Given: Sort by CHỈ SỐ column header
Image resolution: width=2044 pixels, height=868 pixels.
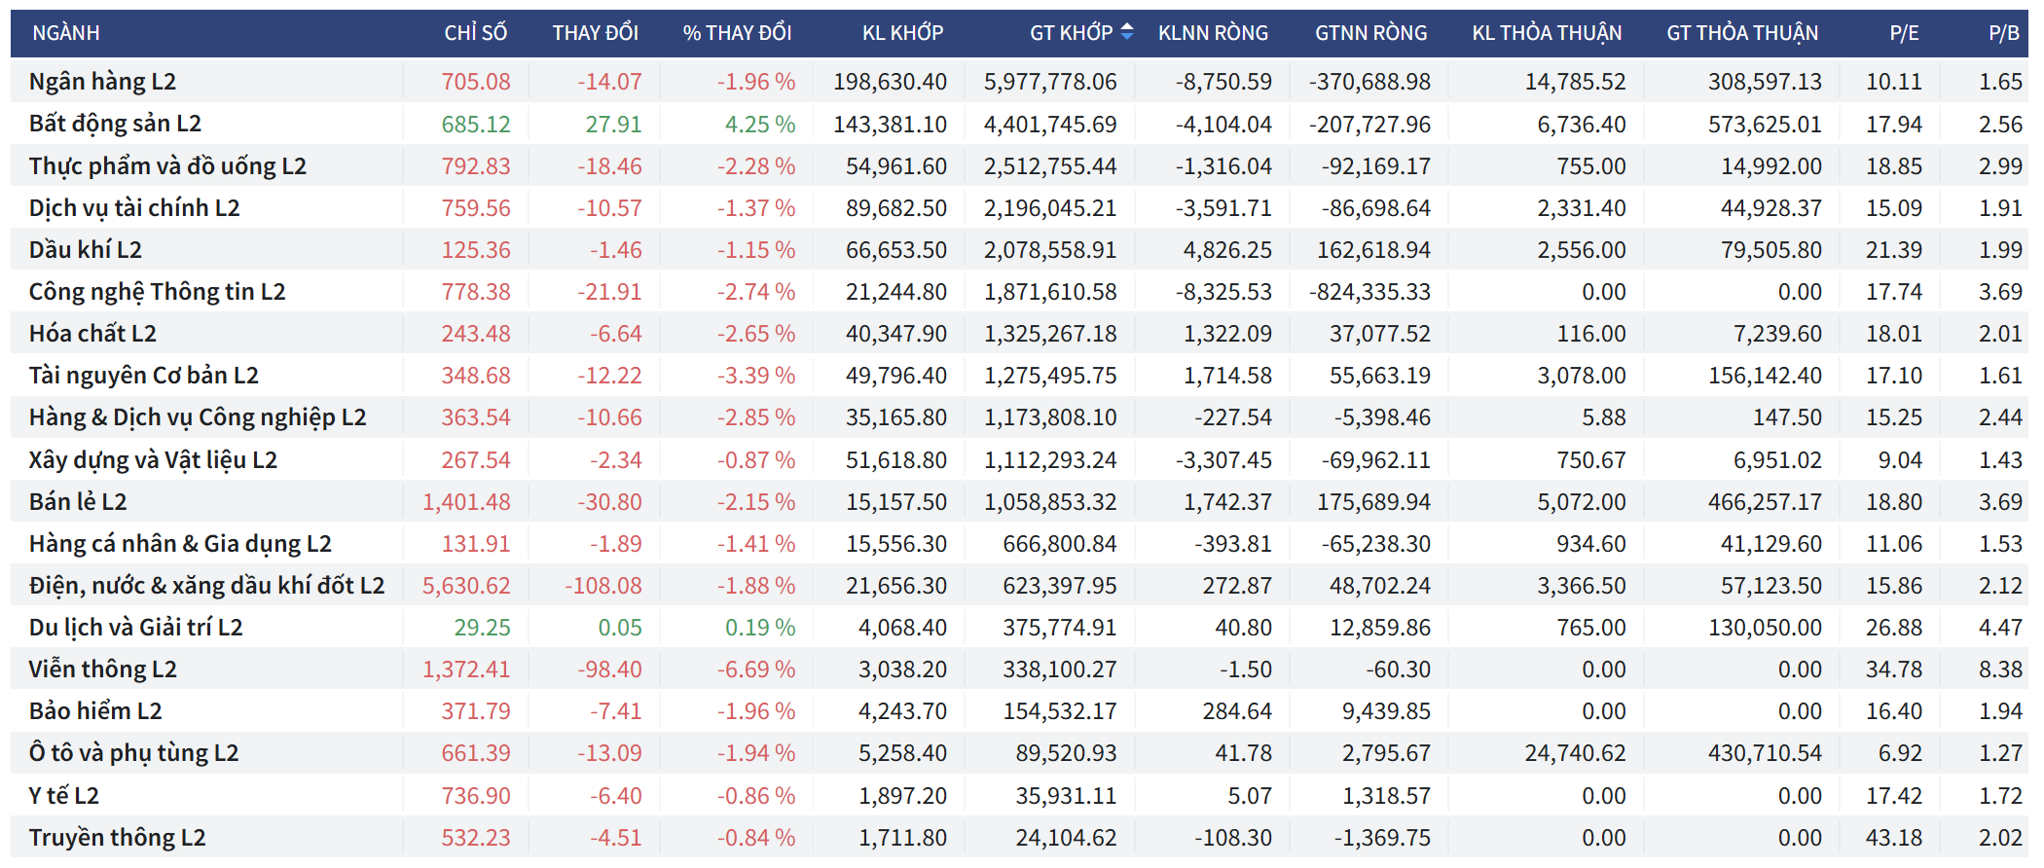Looking at the screenshot, I should coord(475,33).
